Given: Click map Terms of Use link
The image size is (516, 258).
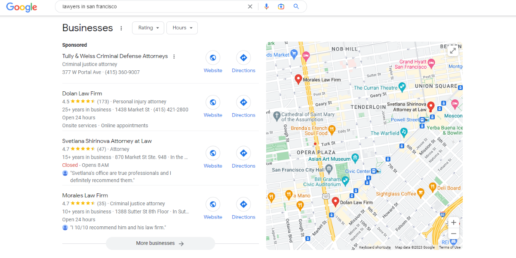Looking at the screenshot, I should tap(450, 247).
